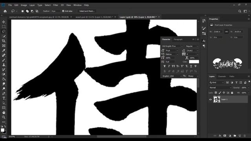Toggle lock transparent pixels
The image size is (251, 141).
pyautogui.click(x=216, y=93)
